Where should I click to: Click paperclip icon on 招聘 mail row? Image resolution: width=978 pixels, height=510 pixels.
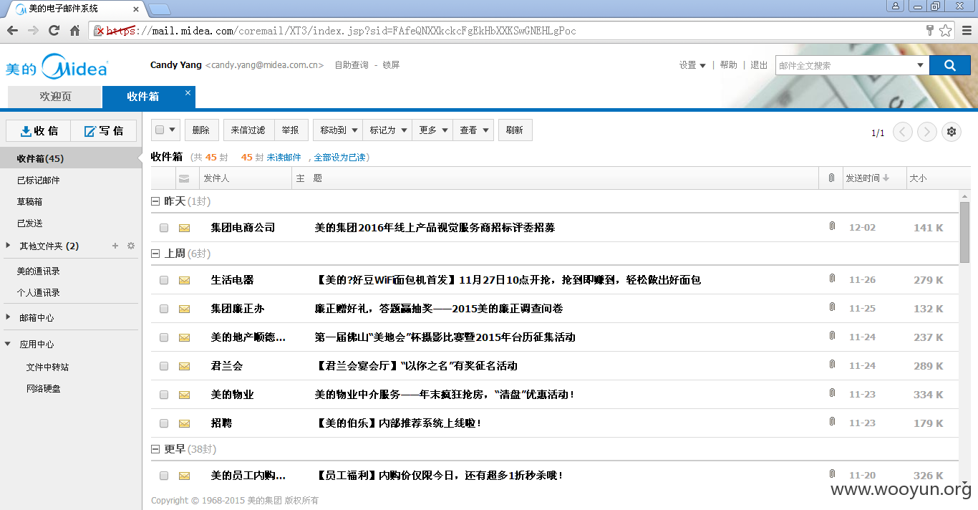(x=832, y=422)
